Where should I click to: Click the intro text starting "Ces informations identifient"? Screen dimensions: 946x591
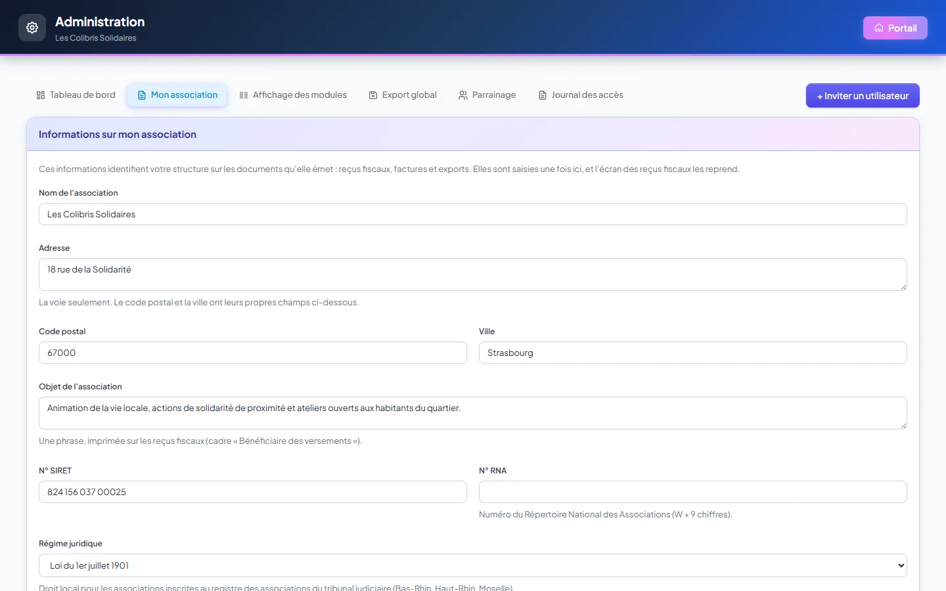389,169
